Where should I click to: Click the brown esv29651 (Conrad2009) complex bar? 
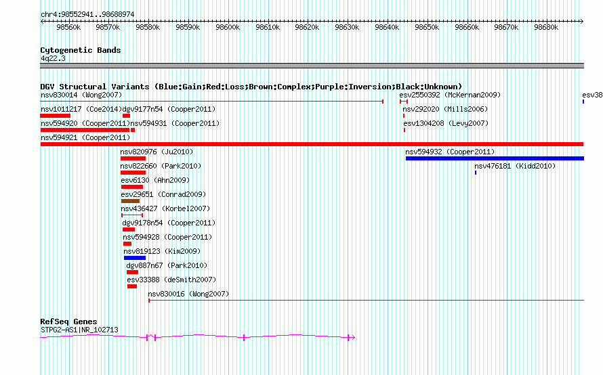point(130,201)
